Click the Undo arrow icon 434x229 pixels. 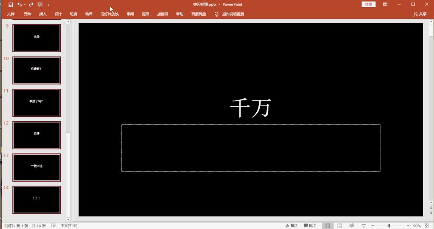tap(19, 4)
